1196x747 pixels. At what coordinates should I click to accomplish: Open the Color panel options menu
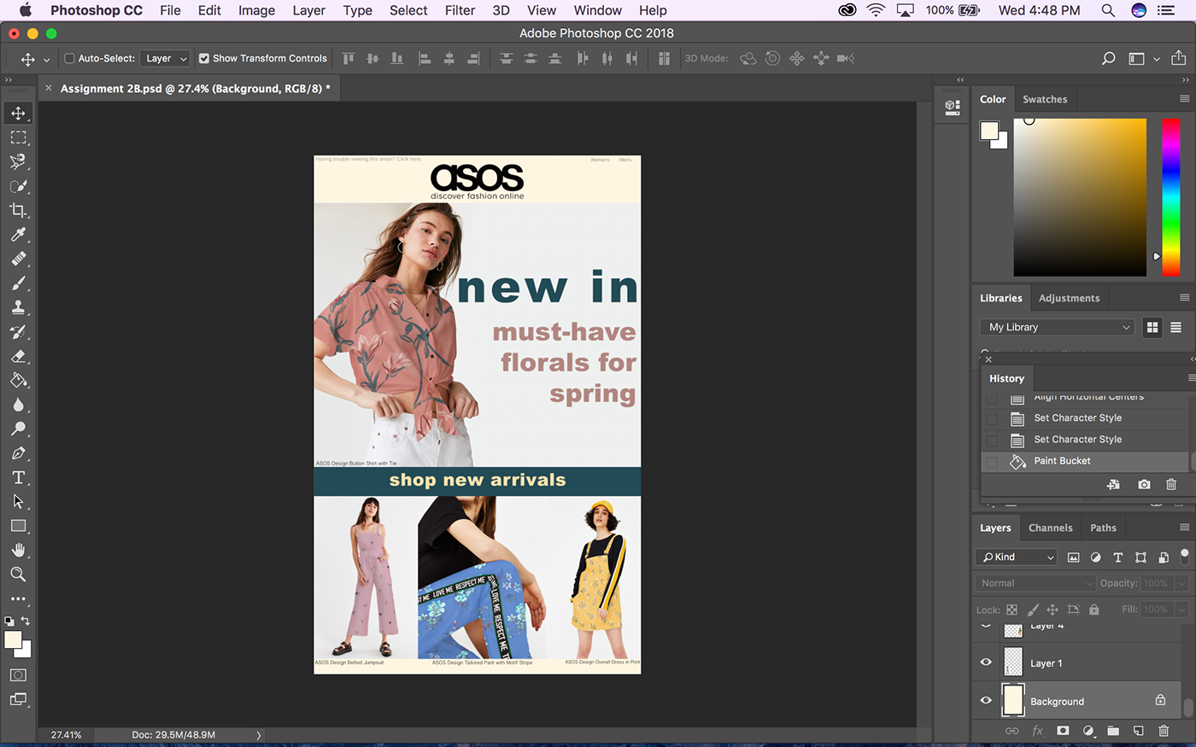[1184, 99]
